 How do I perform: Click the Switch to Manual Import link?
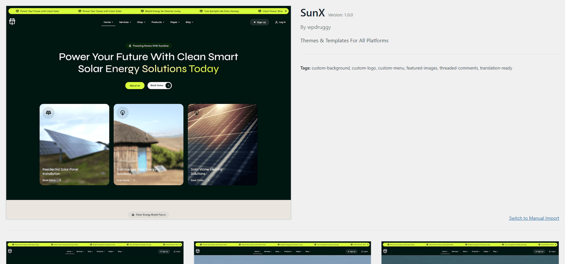click(534, 218)
